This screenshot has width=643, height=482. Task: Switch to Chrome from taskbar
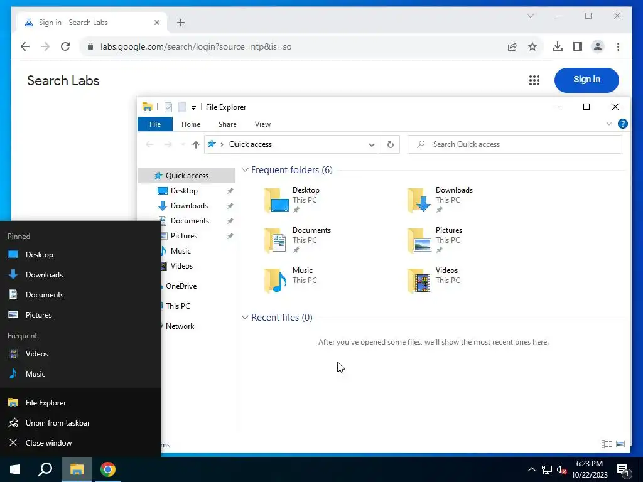pyautogui.click(x=108, y=469)
